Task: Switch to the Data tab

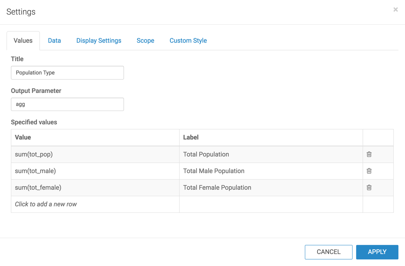Action: [x=54, y=40]
